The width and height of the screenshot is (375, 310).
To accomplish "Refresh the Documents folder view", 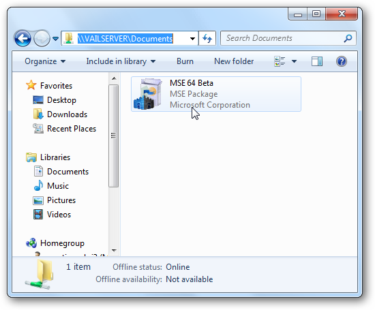I will coord(207,38).
